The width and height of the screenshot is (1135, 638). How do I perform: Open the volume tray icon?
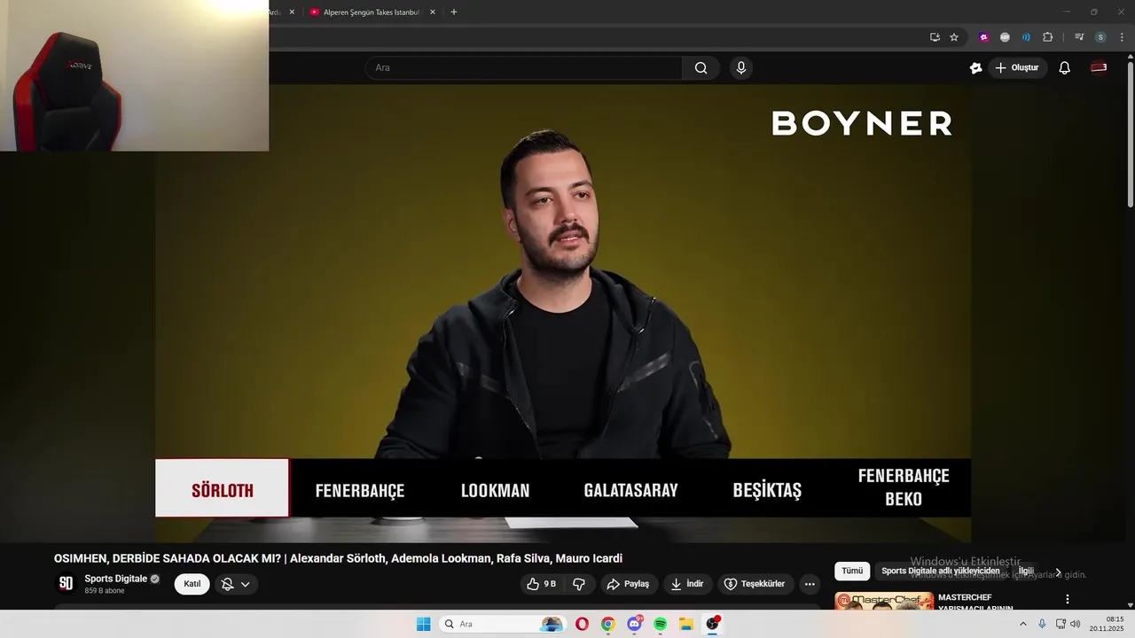click(1076, 624)
